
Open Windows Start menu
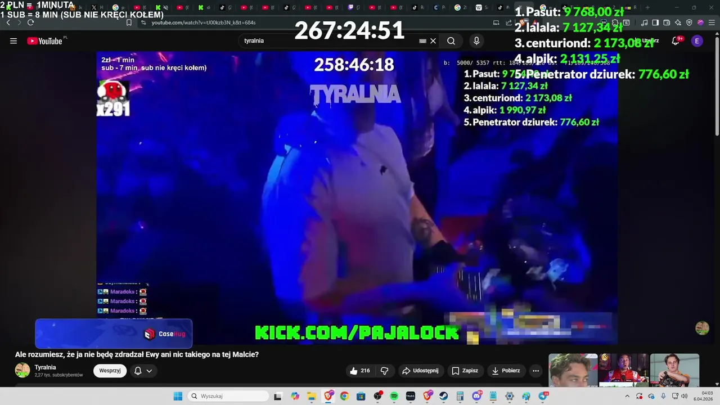point(177,396)
